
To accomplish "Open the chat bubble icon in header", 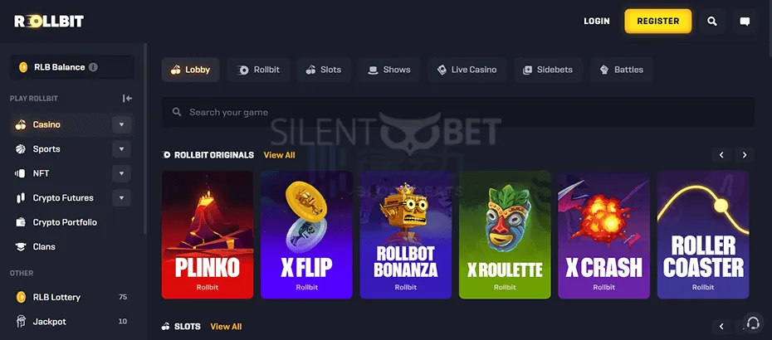I will 745,22.
